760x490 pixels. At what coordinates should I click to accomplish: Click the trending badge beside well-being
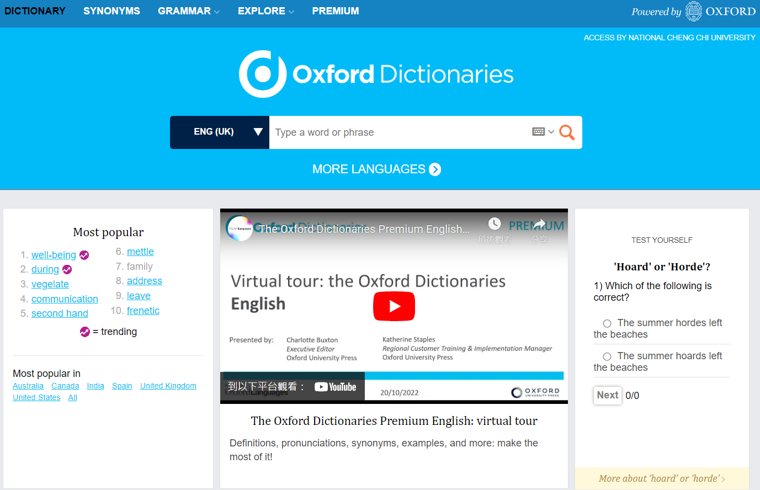(x=84, y=255)
